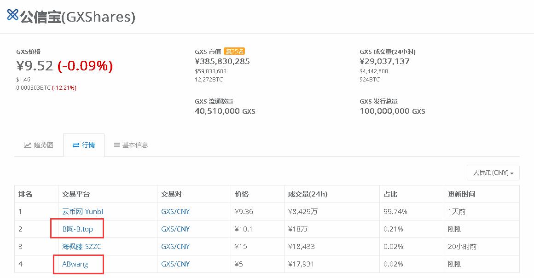Open the 人民币(CNY) currency dropdown
The height and width of the screenshot is (278, 534).
[x=493, y=173]
